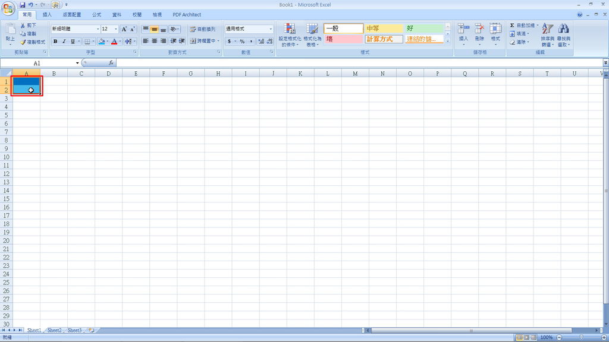
Task: Align cell text to the left
Action: tap(146, 41)
